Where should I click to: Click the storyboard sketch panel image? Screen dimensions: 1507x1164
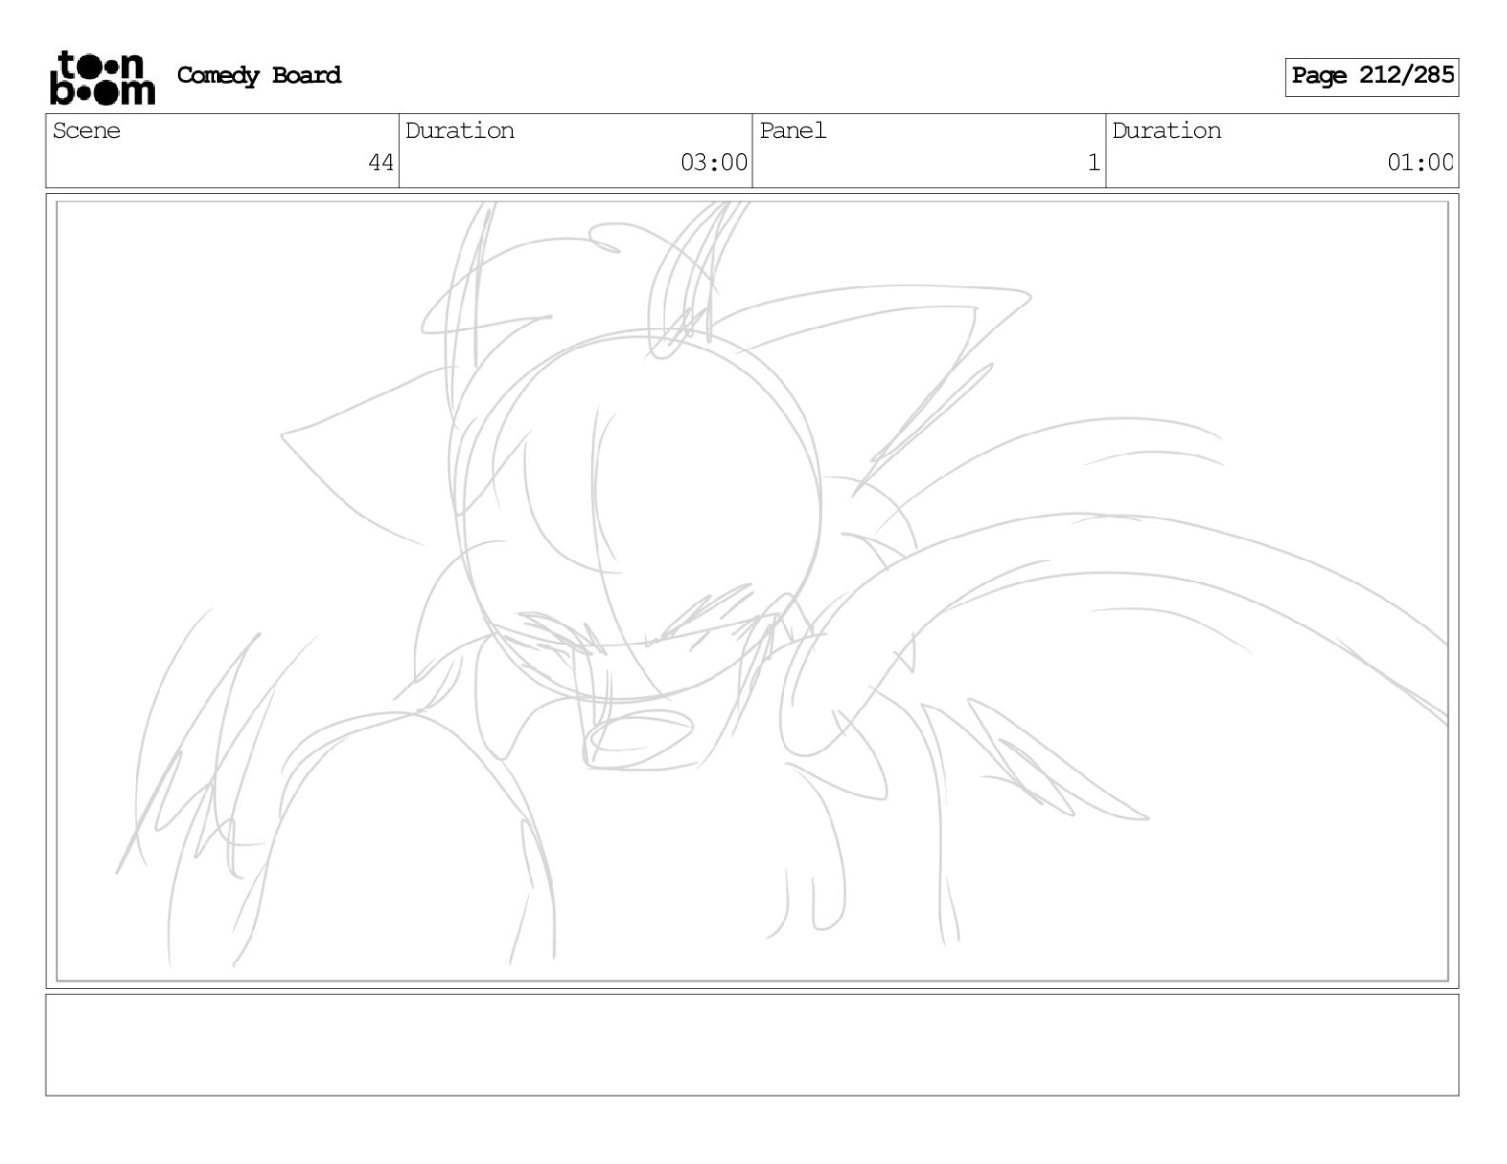click(753, 591)
